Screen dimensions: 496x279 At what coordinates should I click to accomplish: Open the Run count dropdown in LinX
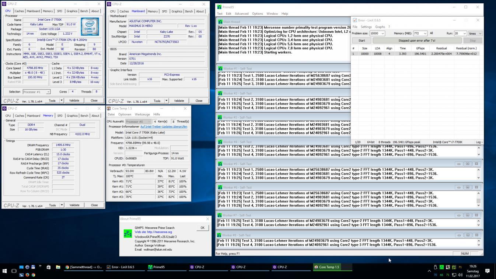coord(464,33)
